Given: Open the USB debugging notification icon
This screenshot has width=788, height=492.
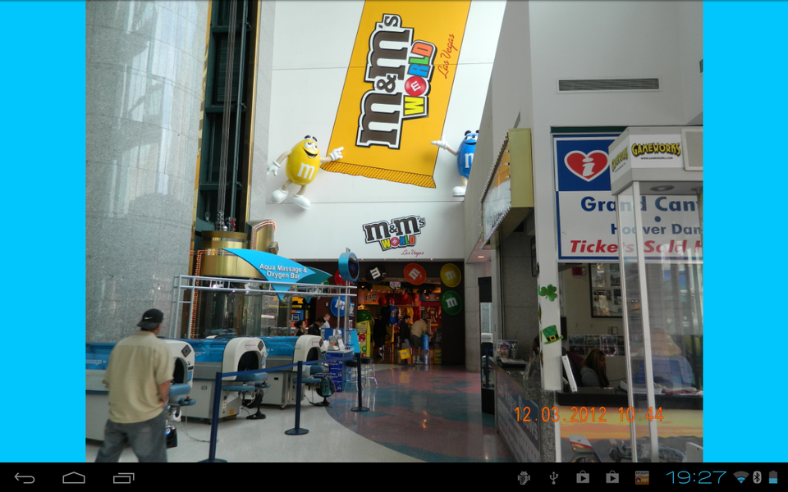Looking at the screenshot, I should tap(524, 477).
